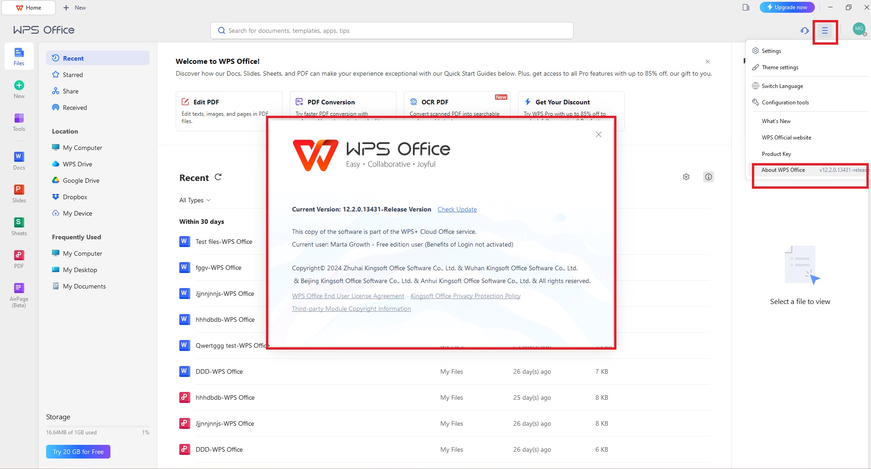
Task: Open the Sheets section
Action: point(18,224)
